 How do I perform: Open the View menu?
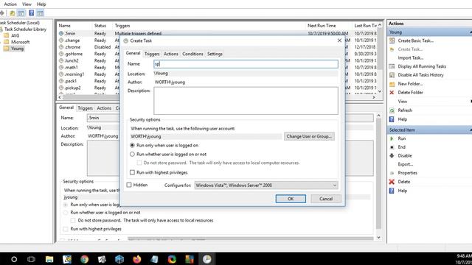(x=27, y=4)
